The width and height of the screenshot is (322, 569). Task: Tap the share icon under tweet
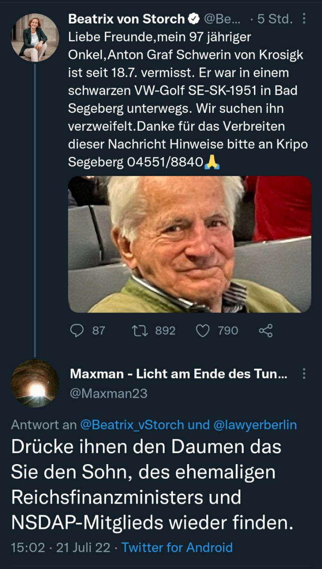(x=266, y=330)
